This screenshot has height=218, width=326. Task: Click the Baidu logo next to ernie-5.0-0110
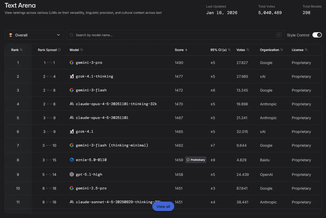click(72, 160)
